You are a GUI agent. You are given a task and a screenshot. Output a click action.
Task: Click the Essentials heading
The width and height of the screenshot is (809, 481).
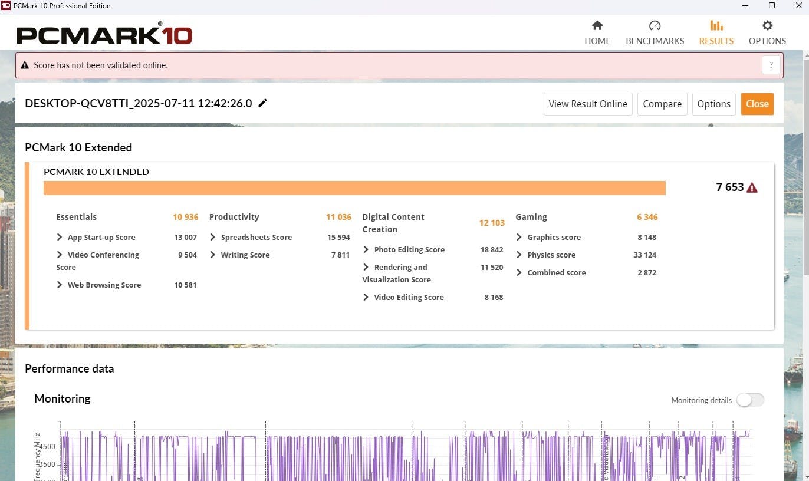[x=76, y=217]
